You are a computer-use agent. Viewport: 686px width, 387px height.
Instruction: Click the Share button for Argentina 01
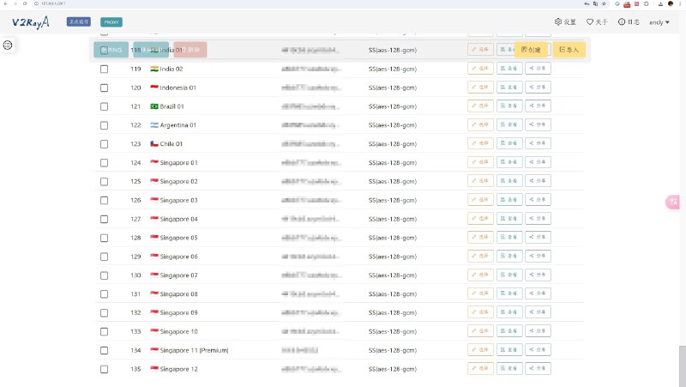click(538, 125)
